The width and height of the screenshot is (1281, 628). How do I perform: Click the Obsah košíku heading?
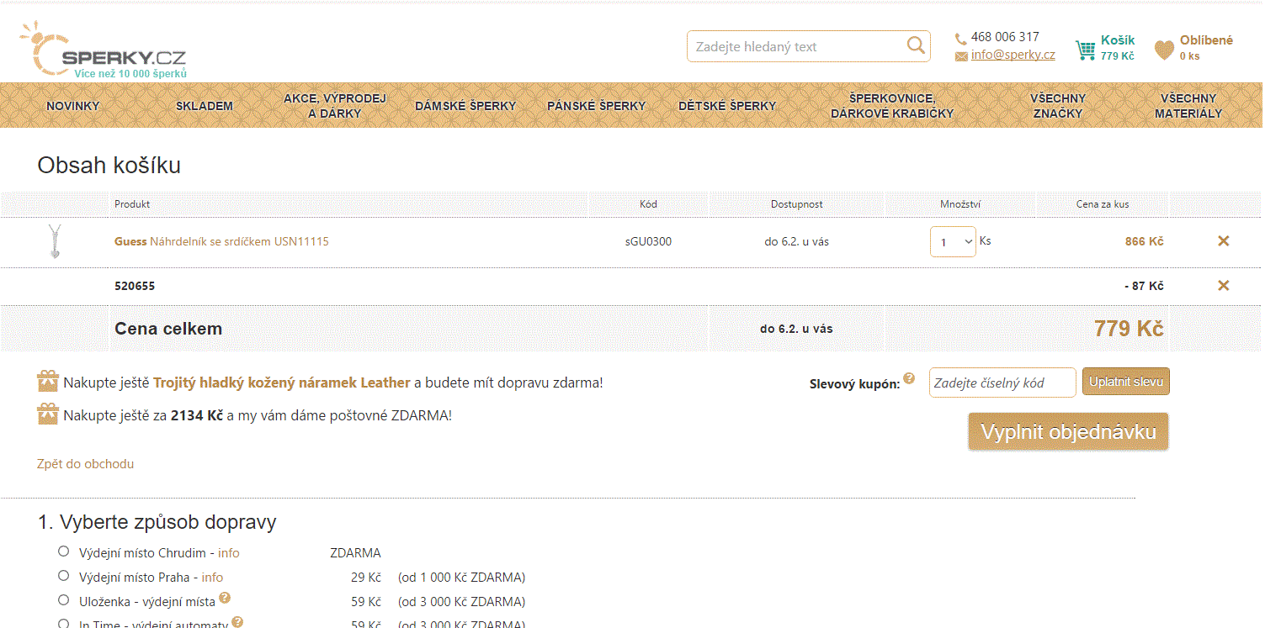click(109, 165)
